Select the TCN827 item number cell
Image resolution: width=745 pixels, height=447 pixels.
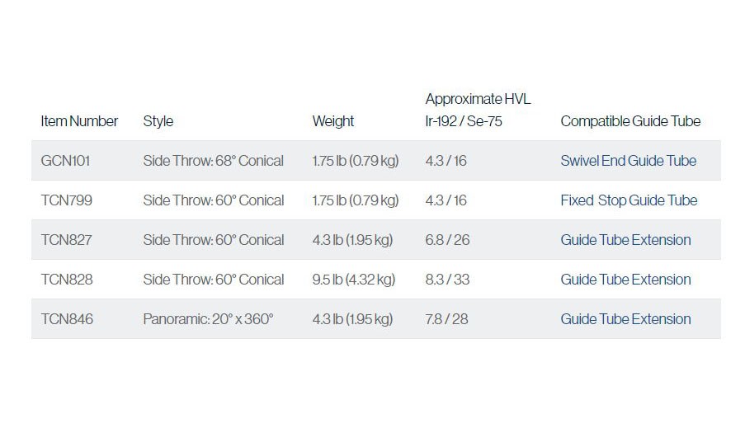[67, 239]
